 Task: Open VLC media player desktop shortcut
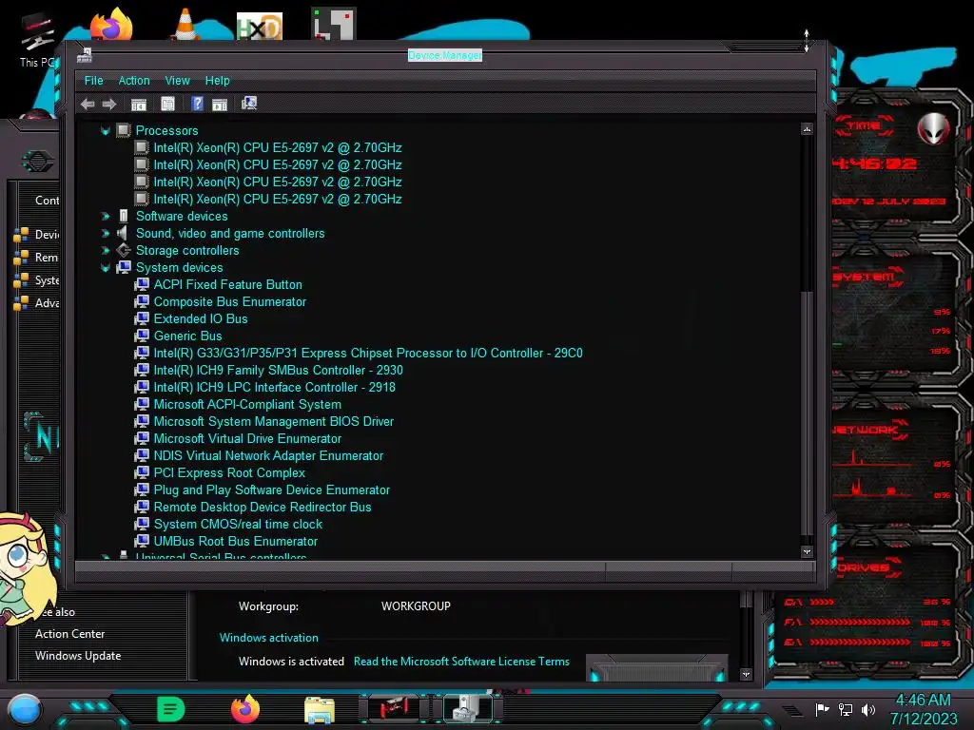tap(185, 25)
